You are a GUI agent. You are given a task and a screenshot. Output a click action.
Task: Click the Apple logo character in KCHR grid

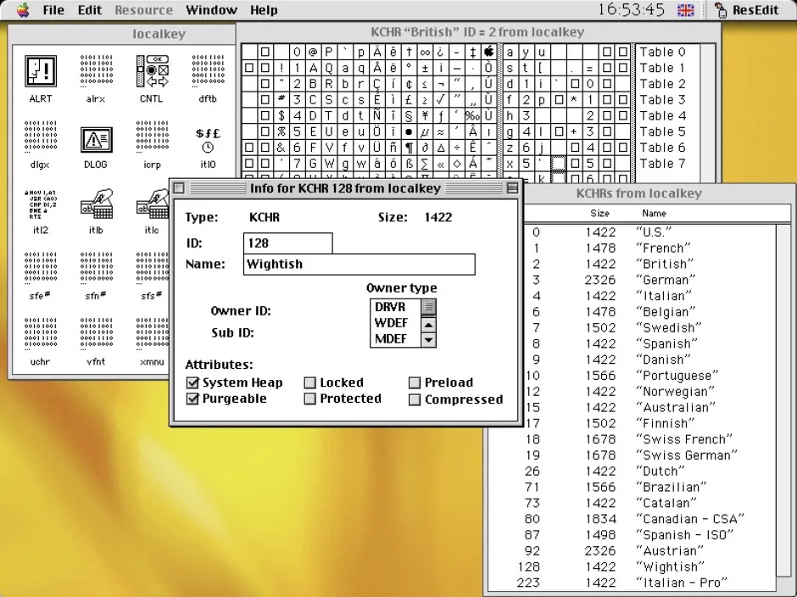(488, 52)
